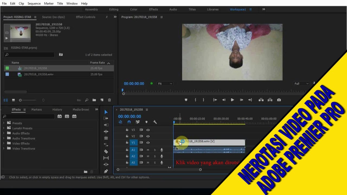
Task: Open the History panel tab
Action: click(57, 110)
